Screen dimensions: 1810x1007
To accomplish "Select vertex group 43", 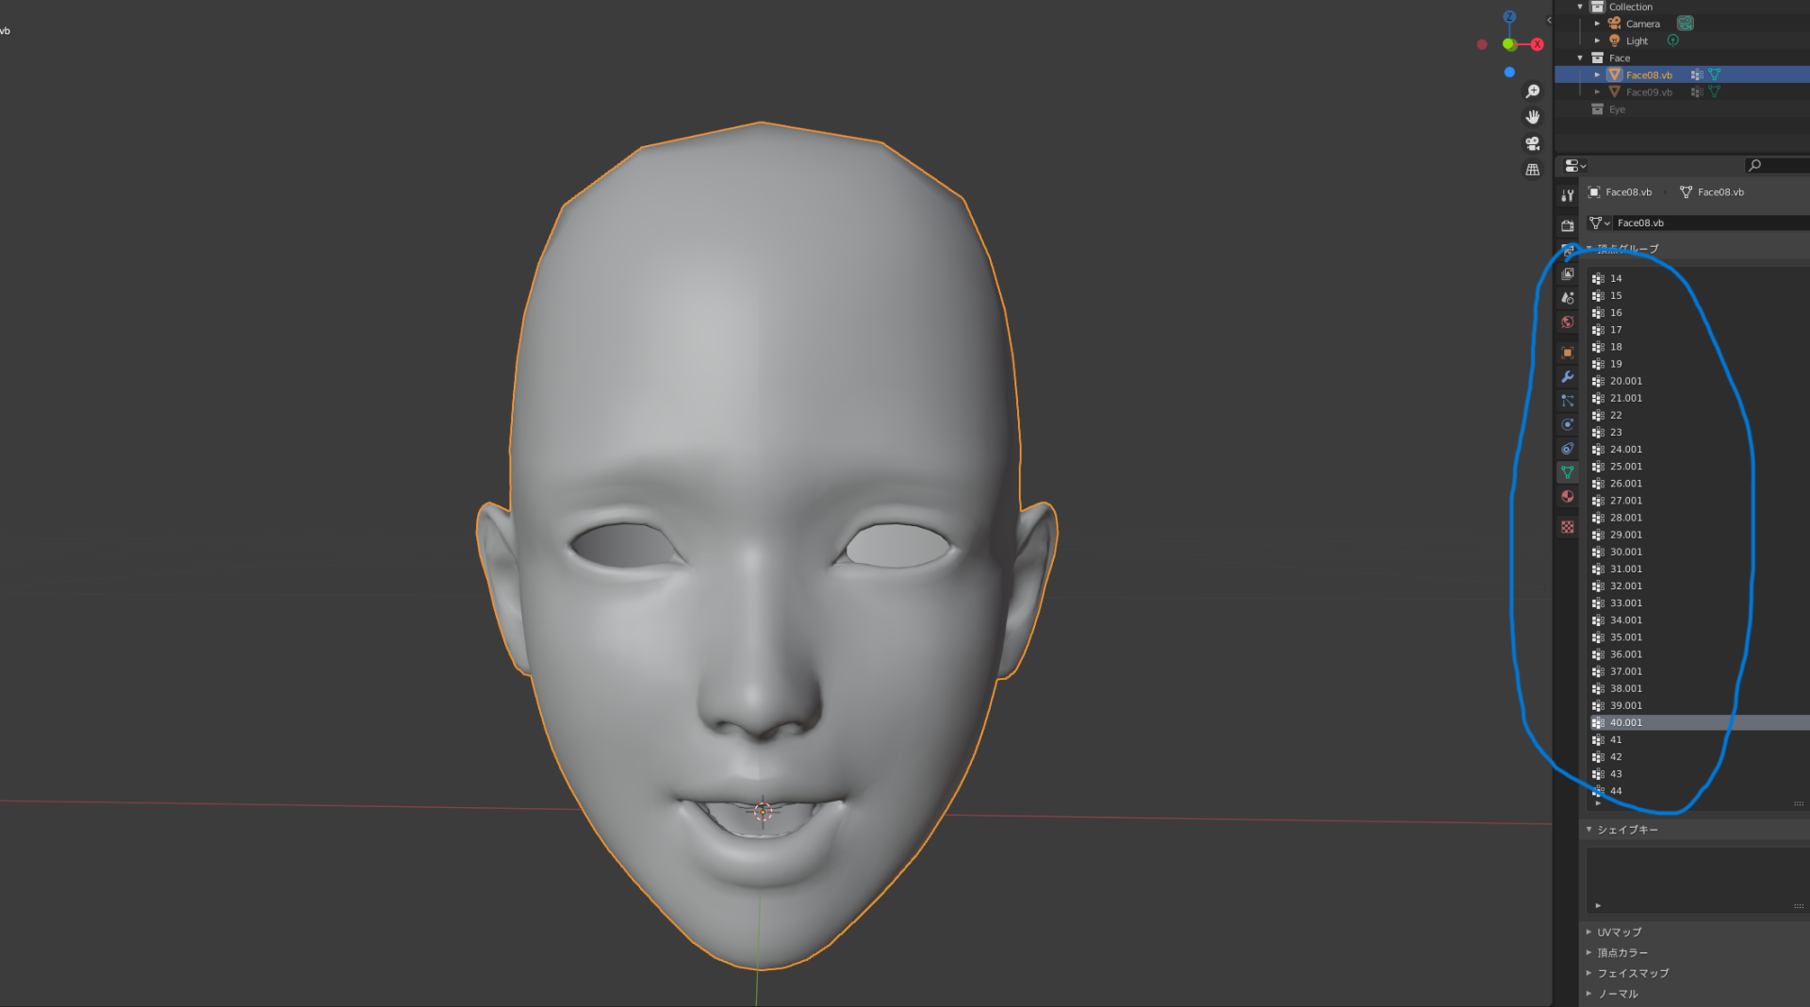I will point(1700,774).
